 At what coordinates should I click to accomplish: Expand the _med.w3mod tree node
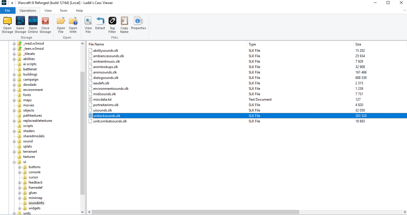coord(14,43)
